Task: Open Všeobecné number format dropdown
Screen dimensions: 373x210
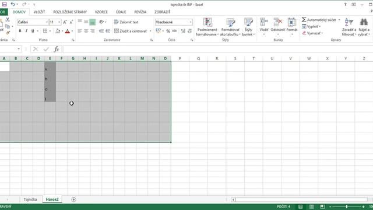Action: point(191,22)
